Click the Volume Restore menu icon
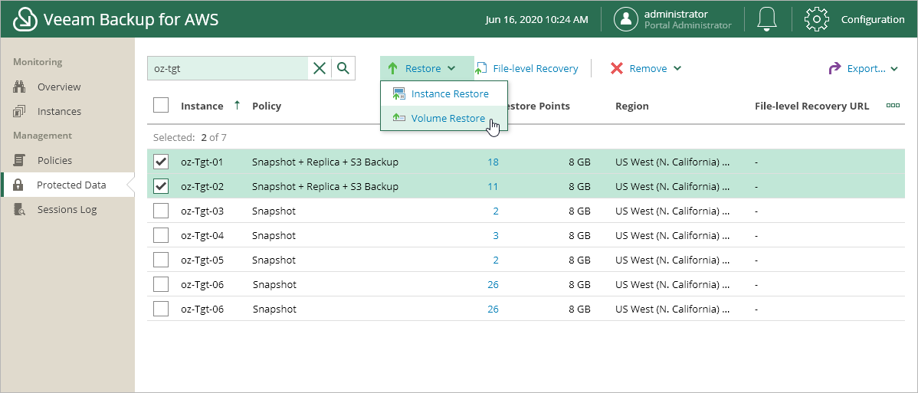 [x=399, y=118]
